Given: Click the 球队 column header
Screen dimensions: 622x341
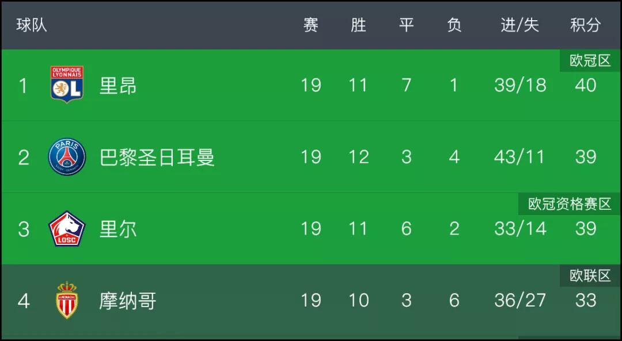Looking at the screenshot, I should 31,25.
